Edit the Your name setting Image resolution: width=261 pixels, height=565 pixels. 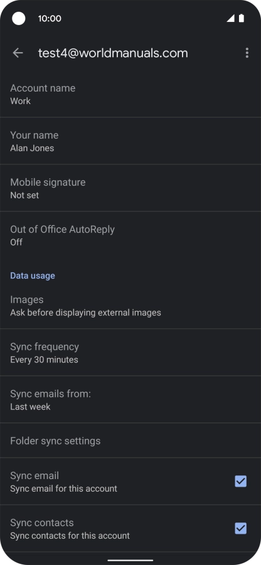pos(130,141)
